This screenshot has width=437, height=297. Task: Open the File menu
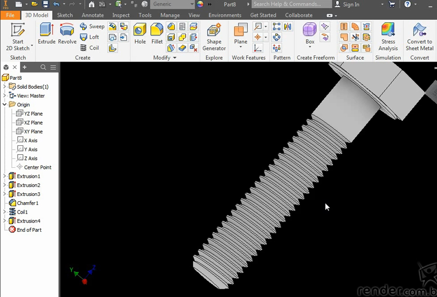pos(10,15)
